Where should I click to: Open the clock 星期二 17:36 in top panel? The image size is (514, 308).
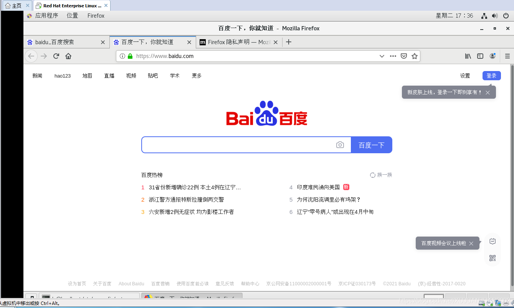pyautogui.click(x=455, y=16)
